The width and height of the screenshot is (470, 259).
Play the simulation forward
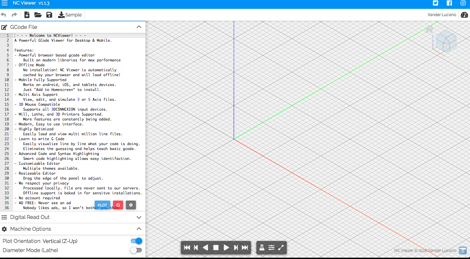pyautogui.click(x=226, y=248)
